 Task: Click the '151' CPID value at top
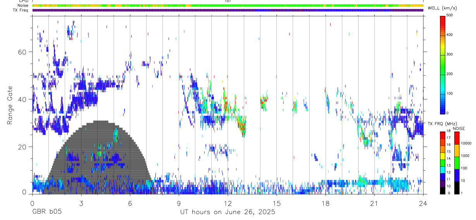[x=228, y=1]
